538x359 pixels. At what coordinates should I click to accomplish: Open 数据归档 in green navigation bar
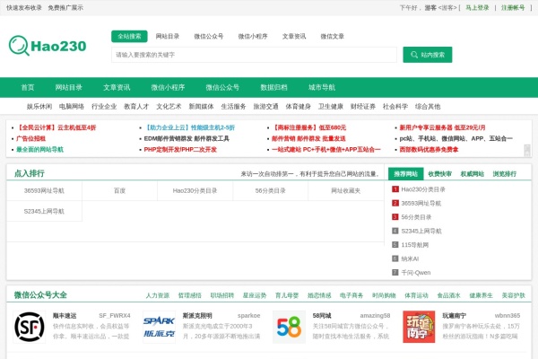click(x=273, y=87)
